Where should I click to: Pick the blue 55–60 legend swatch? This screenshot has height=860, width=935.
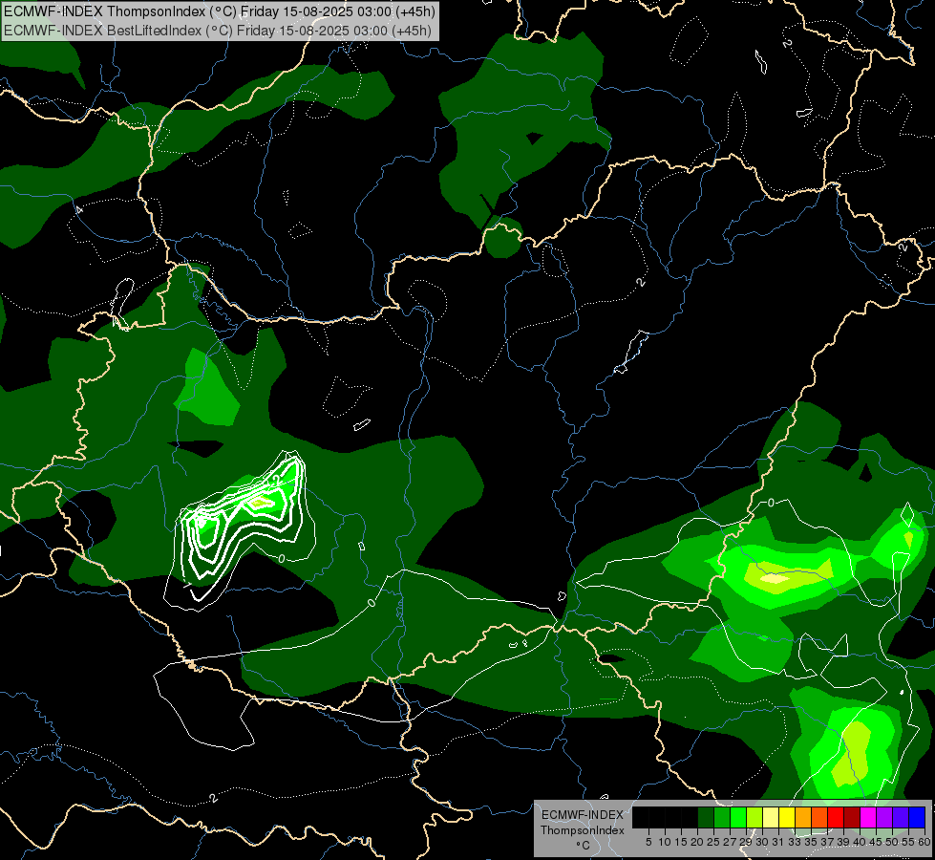point(917,817)
